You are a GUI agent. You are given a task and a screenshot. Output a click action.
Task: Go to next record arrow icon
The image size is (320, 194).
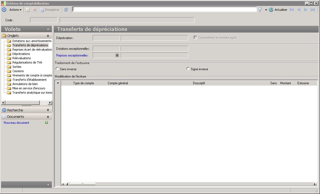(x=305, y=10)
